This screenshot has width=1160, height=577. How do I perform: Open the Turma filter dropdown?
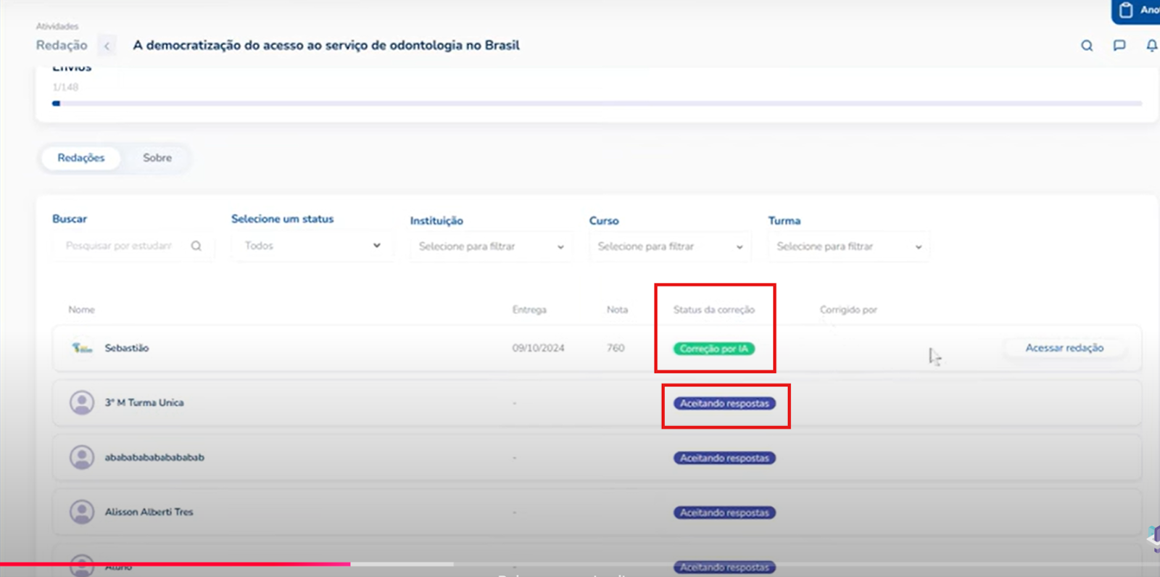[849, 246]
